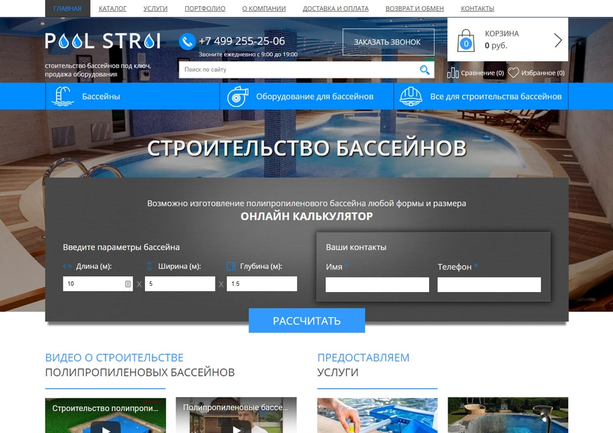Screen dimensions: 613x433
Task: Click the Имя input field
Action: pos(377,285)
